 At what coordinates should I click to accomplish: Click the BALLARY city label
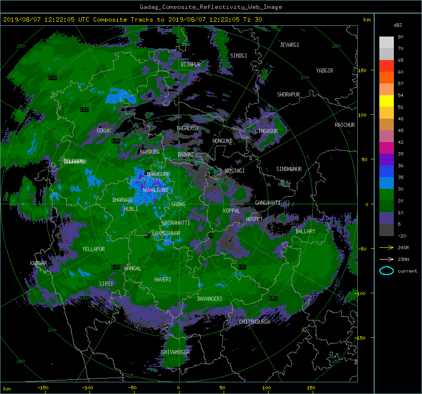pos(305,231)
